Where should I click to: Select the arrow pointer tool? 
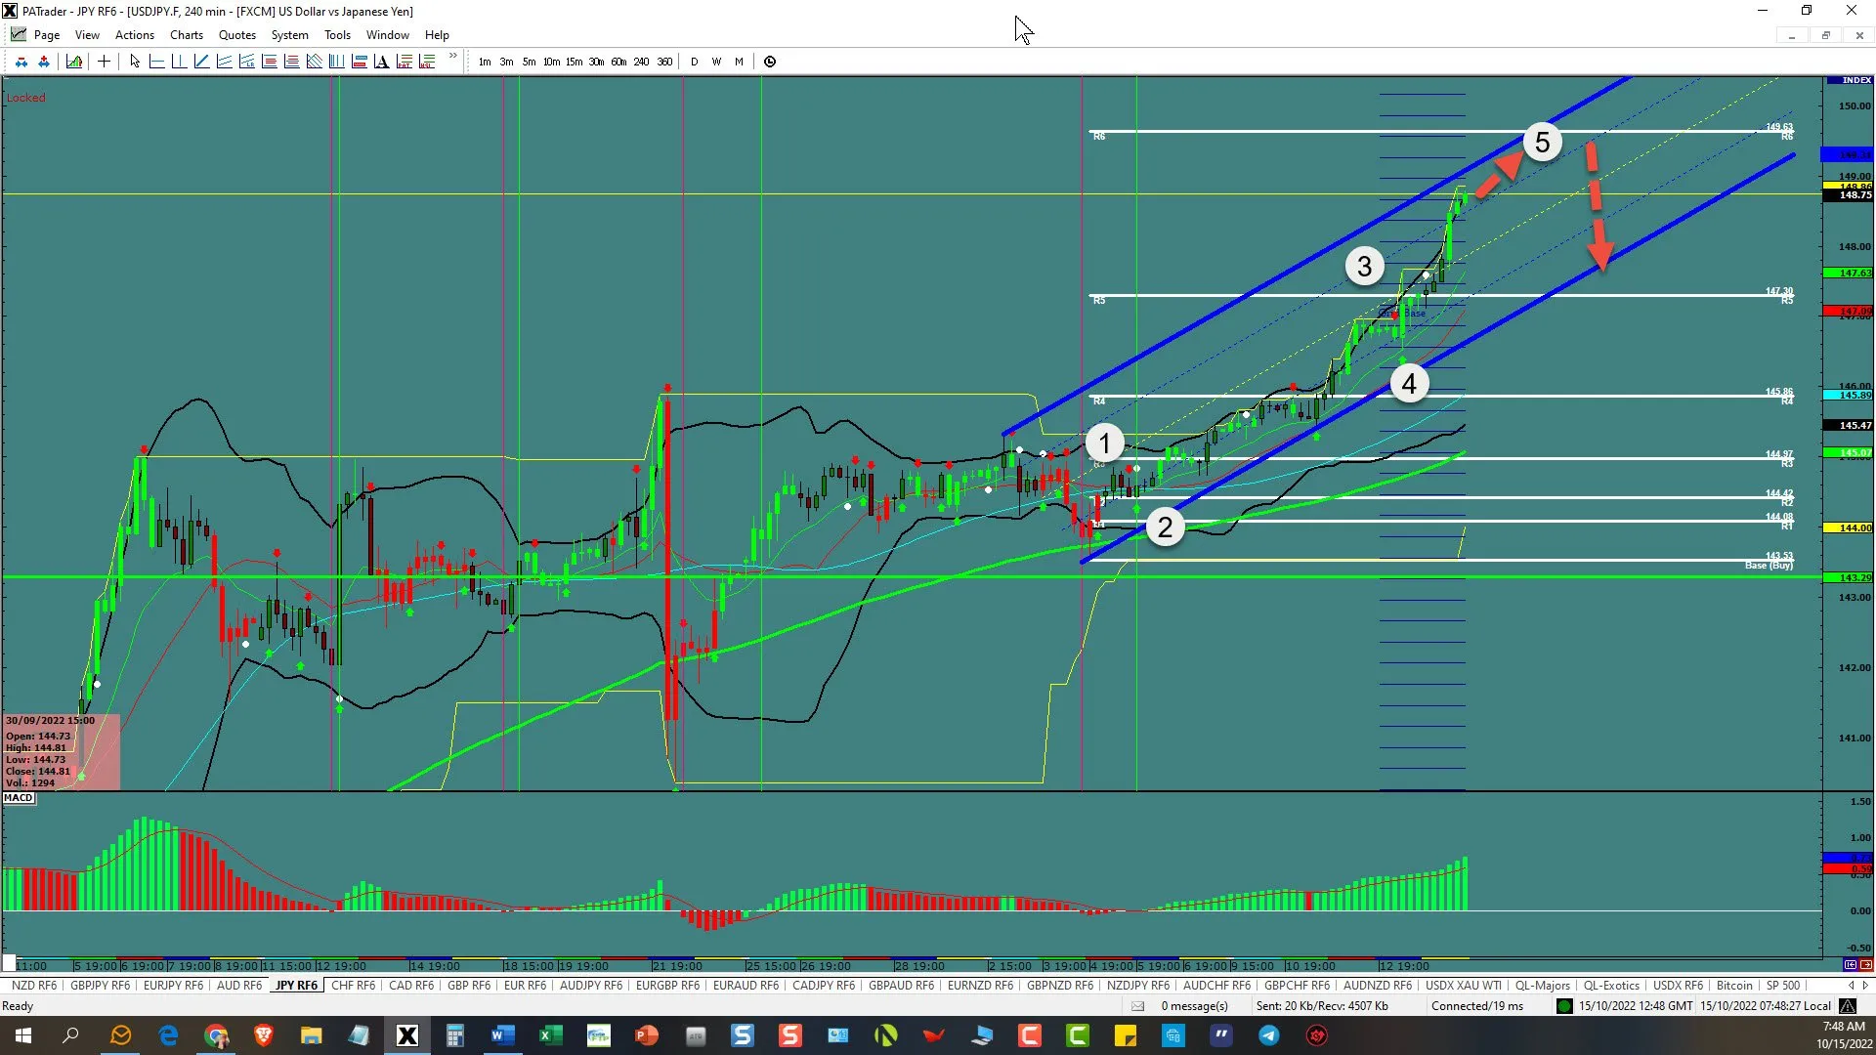[135, 62]
